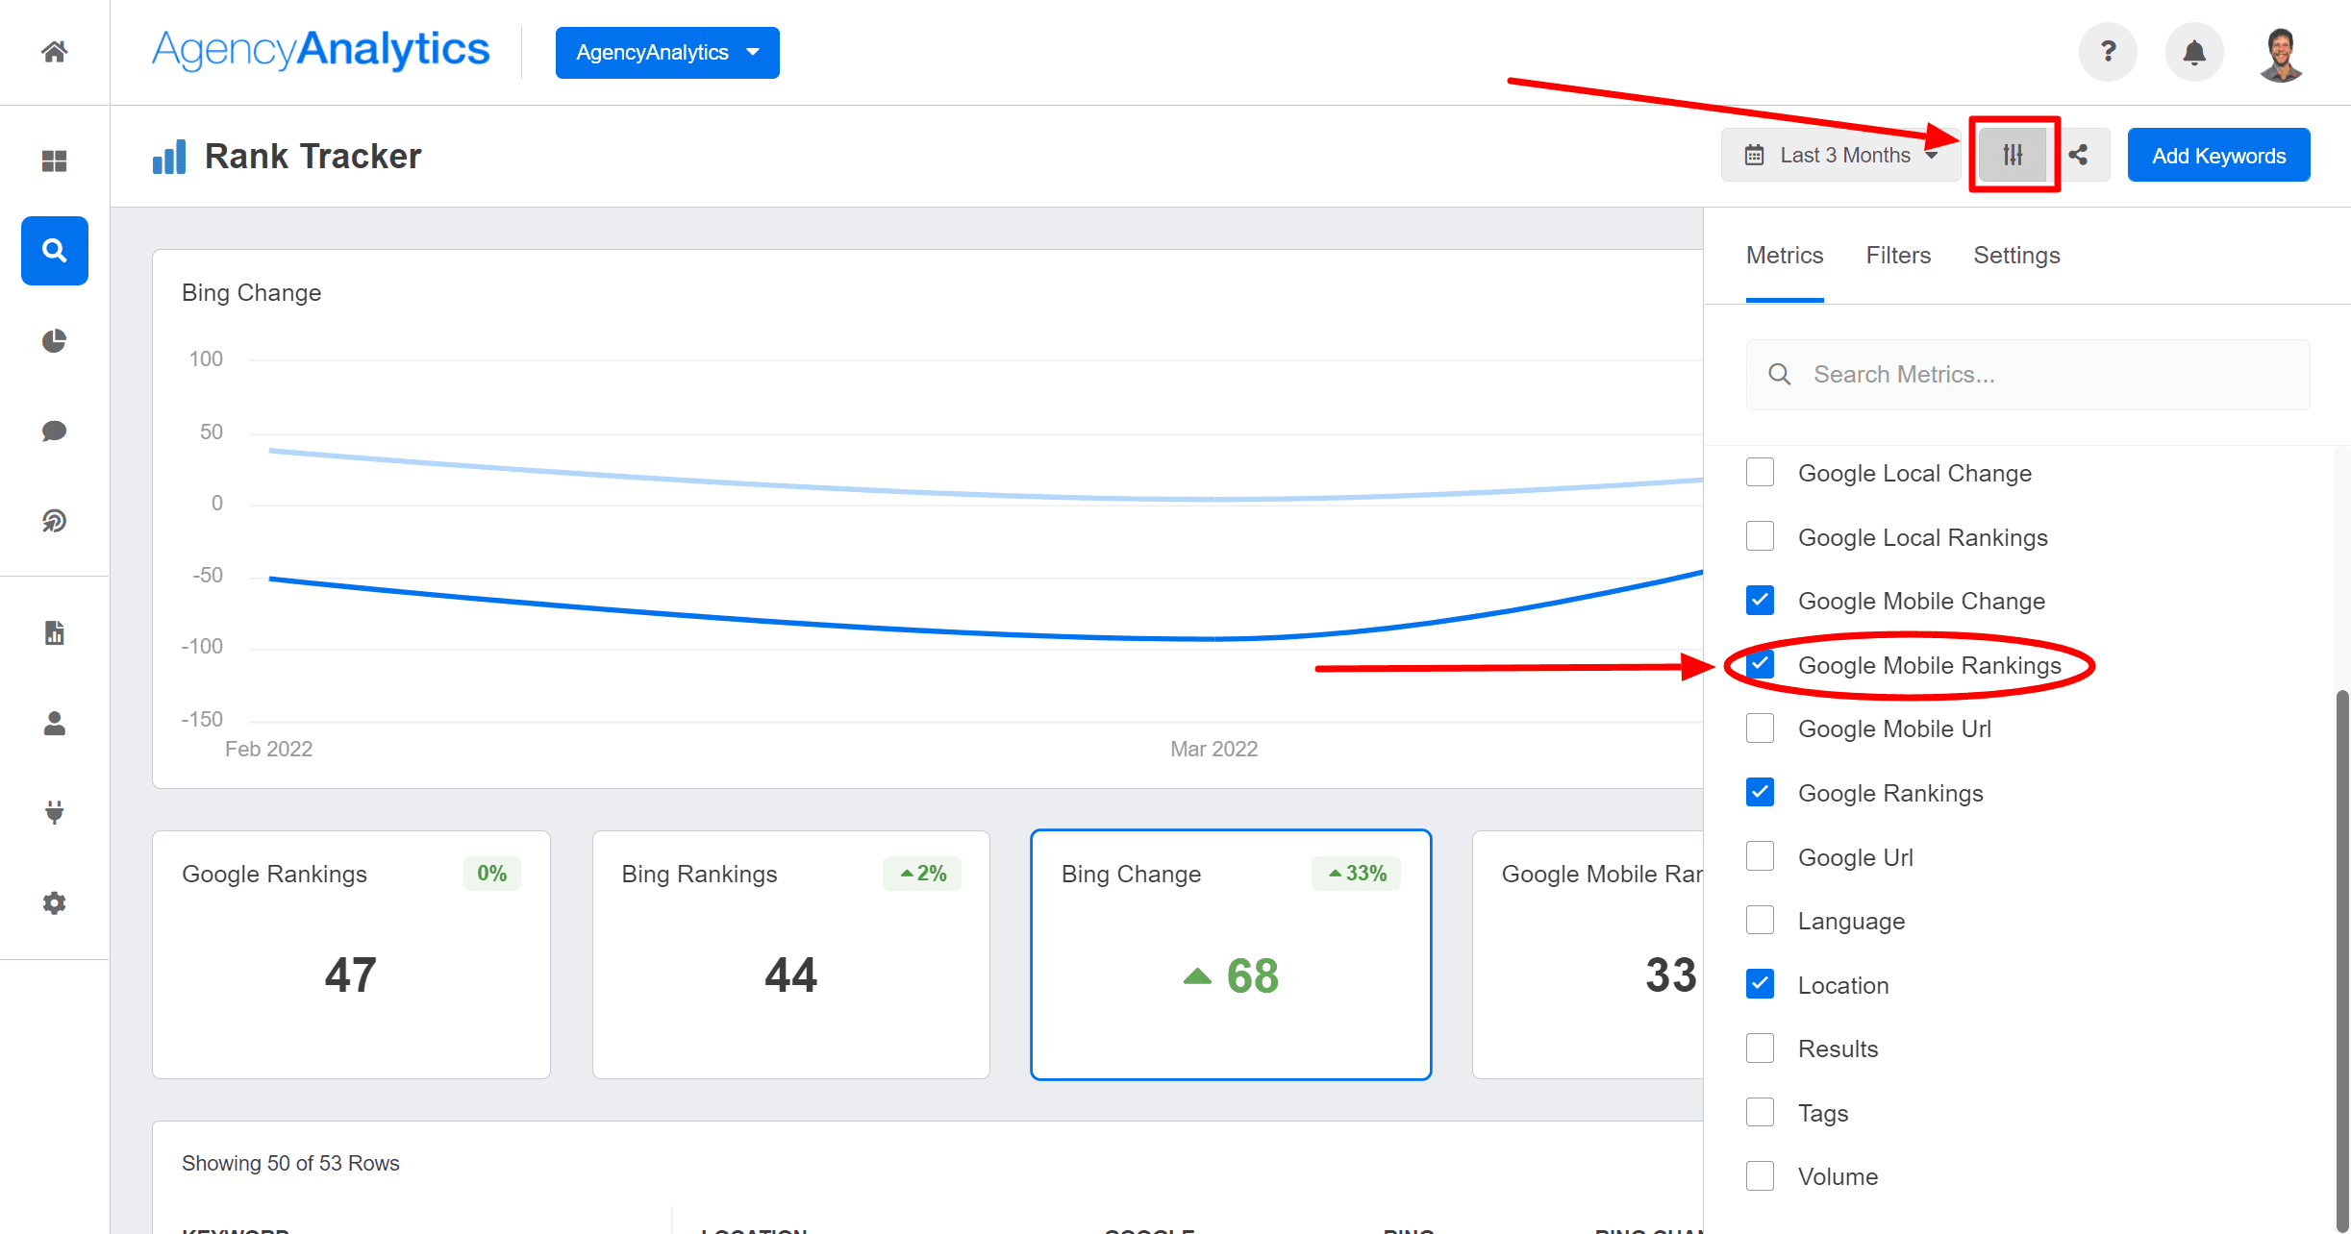
Task: Open the dashboard grid icon
Action: pos(54,160)
